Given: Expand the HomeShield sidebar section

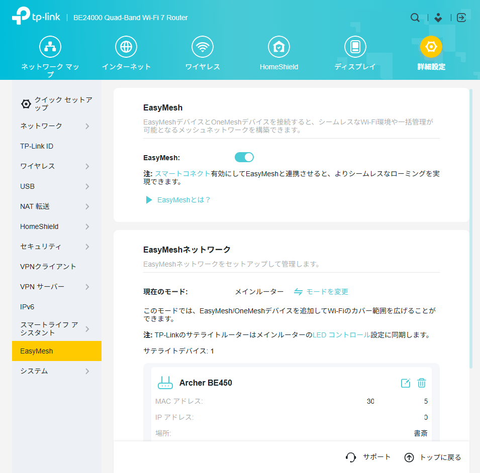Looking at the screenshot, I should tap(87, 226).
